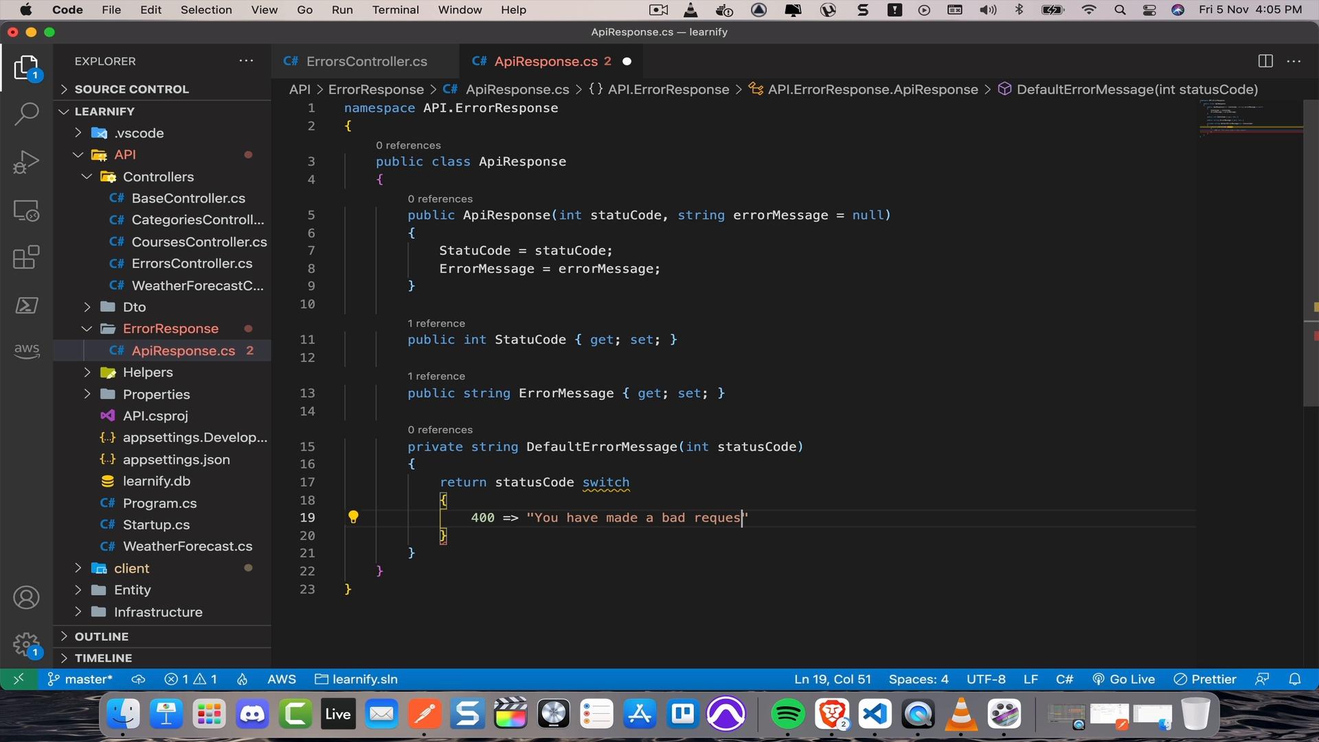Open the Run menu
This screenshot has width=1319, height=742.
point(342,10)
